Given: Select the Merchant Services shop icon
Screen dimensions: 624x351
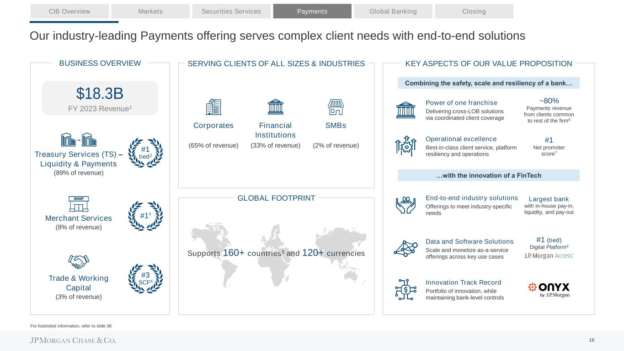Looking at the screenshot, I should coord(79,204).
